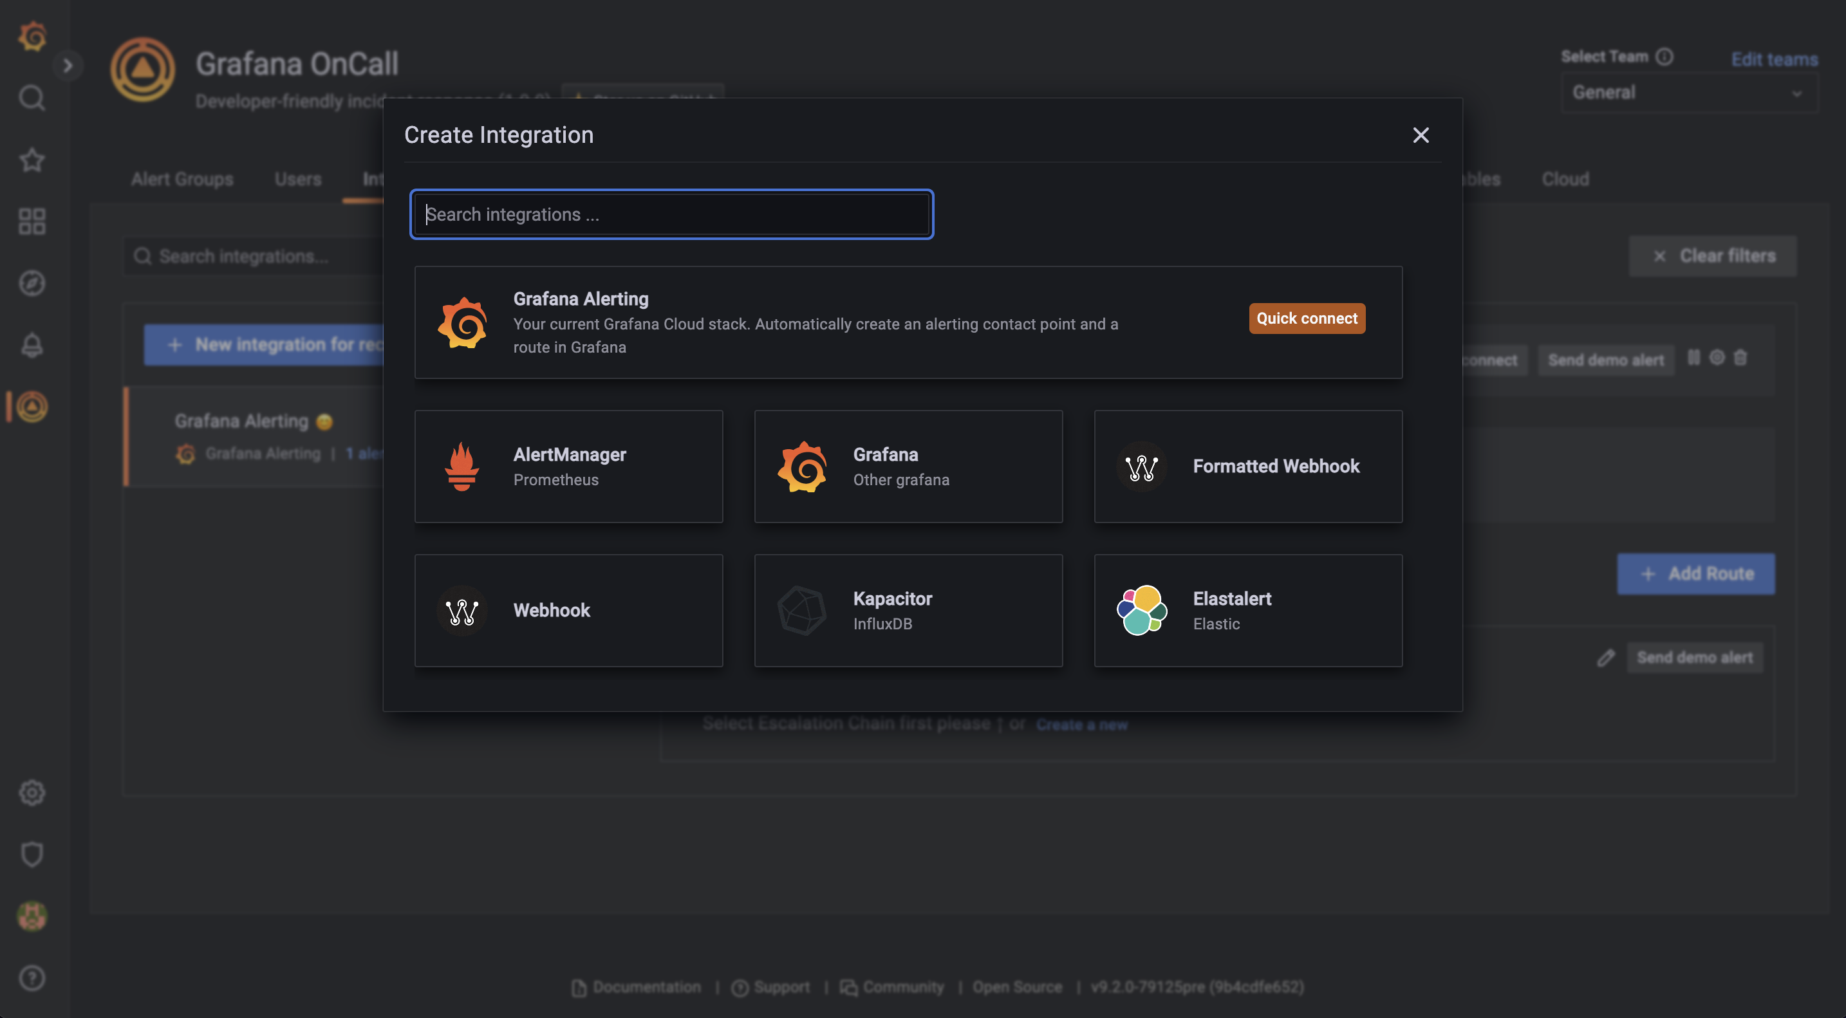Switch to the Users tab
This screenshot has width=1846, height=1018.
coord(297,179)
